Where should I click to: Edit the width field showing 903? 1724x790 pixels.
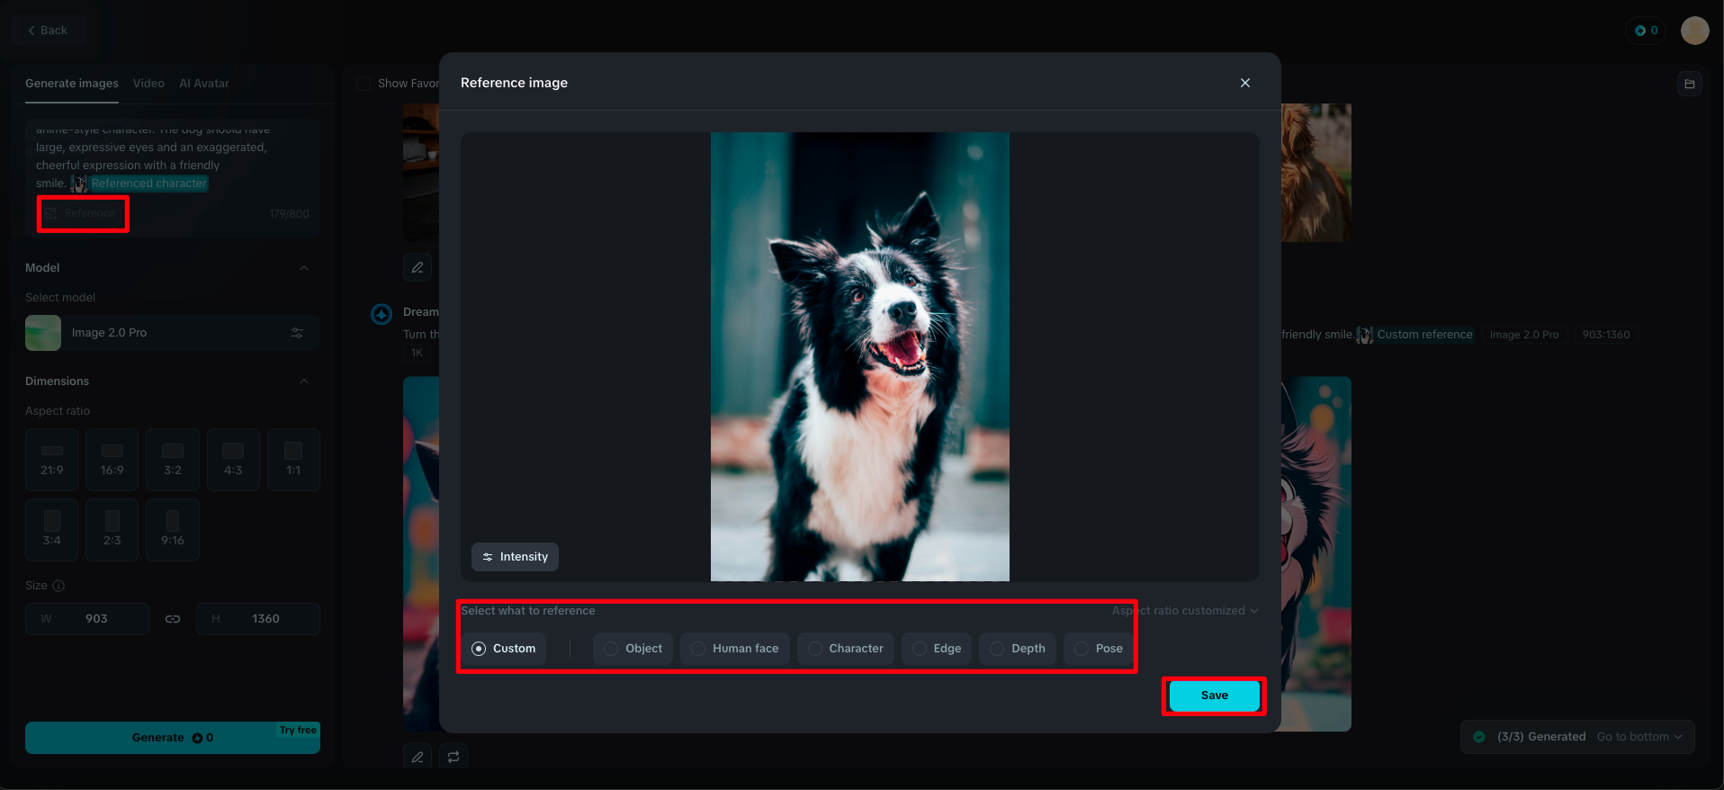coord(87,619)
